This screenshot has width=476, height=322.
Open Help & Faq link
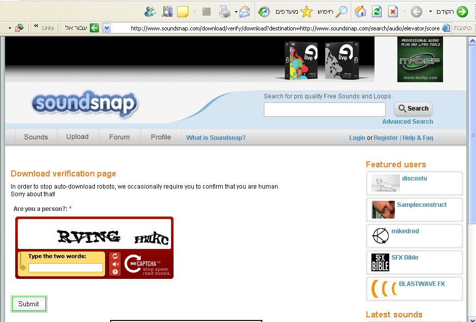coord(418,138)
